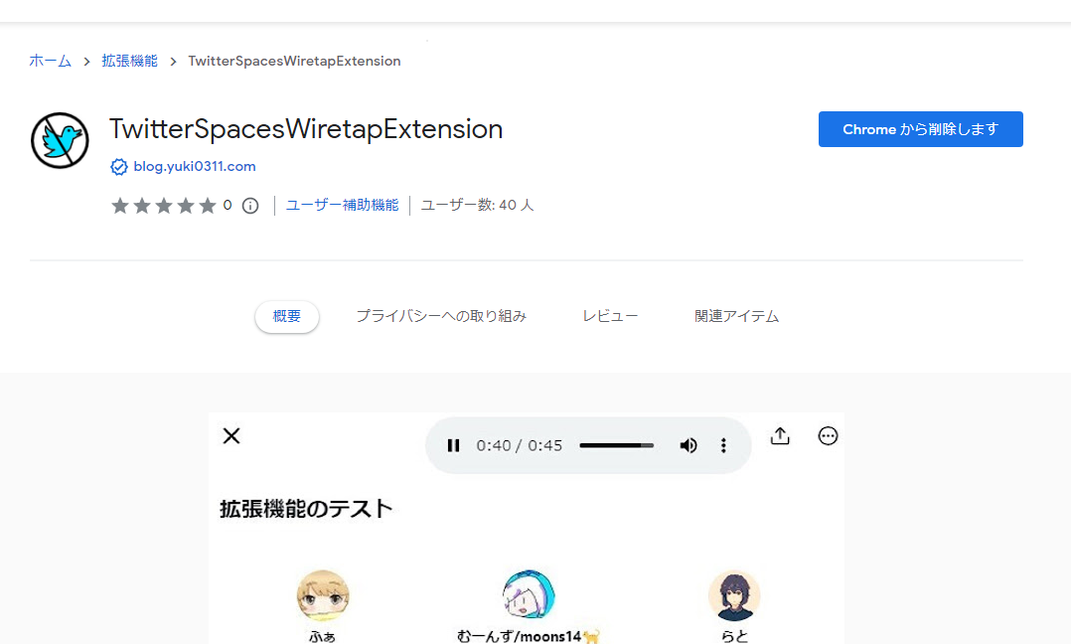
Task: Click the verified badge beside blog.yuki0311.com
Action: point(119,167)
